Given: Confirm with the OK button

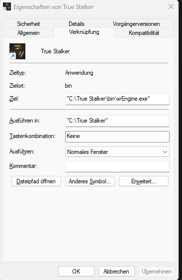Looking at the screenshot, I should point(76,271).
